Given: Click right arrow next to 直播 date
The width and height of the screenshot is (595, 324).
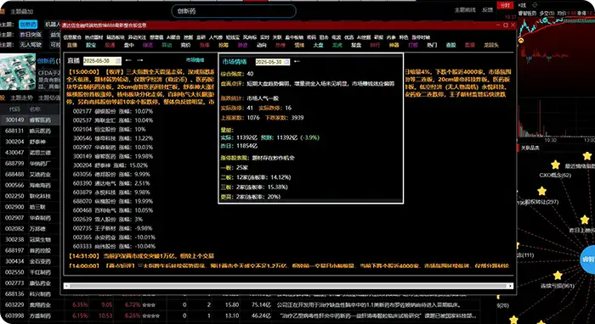Looking at the screenshot, I should 139,60.
